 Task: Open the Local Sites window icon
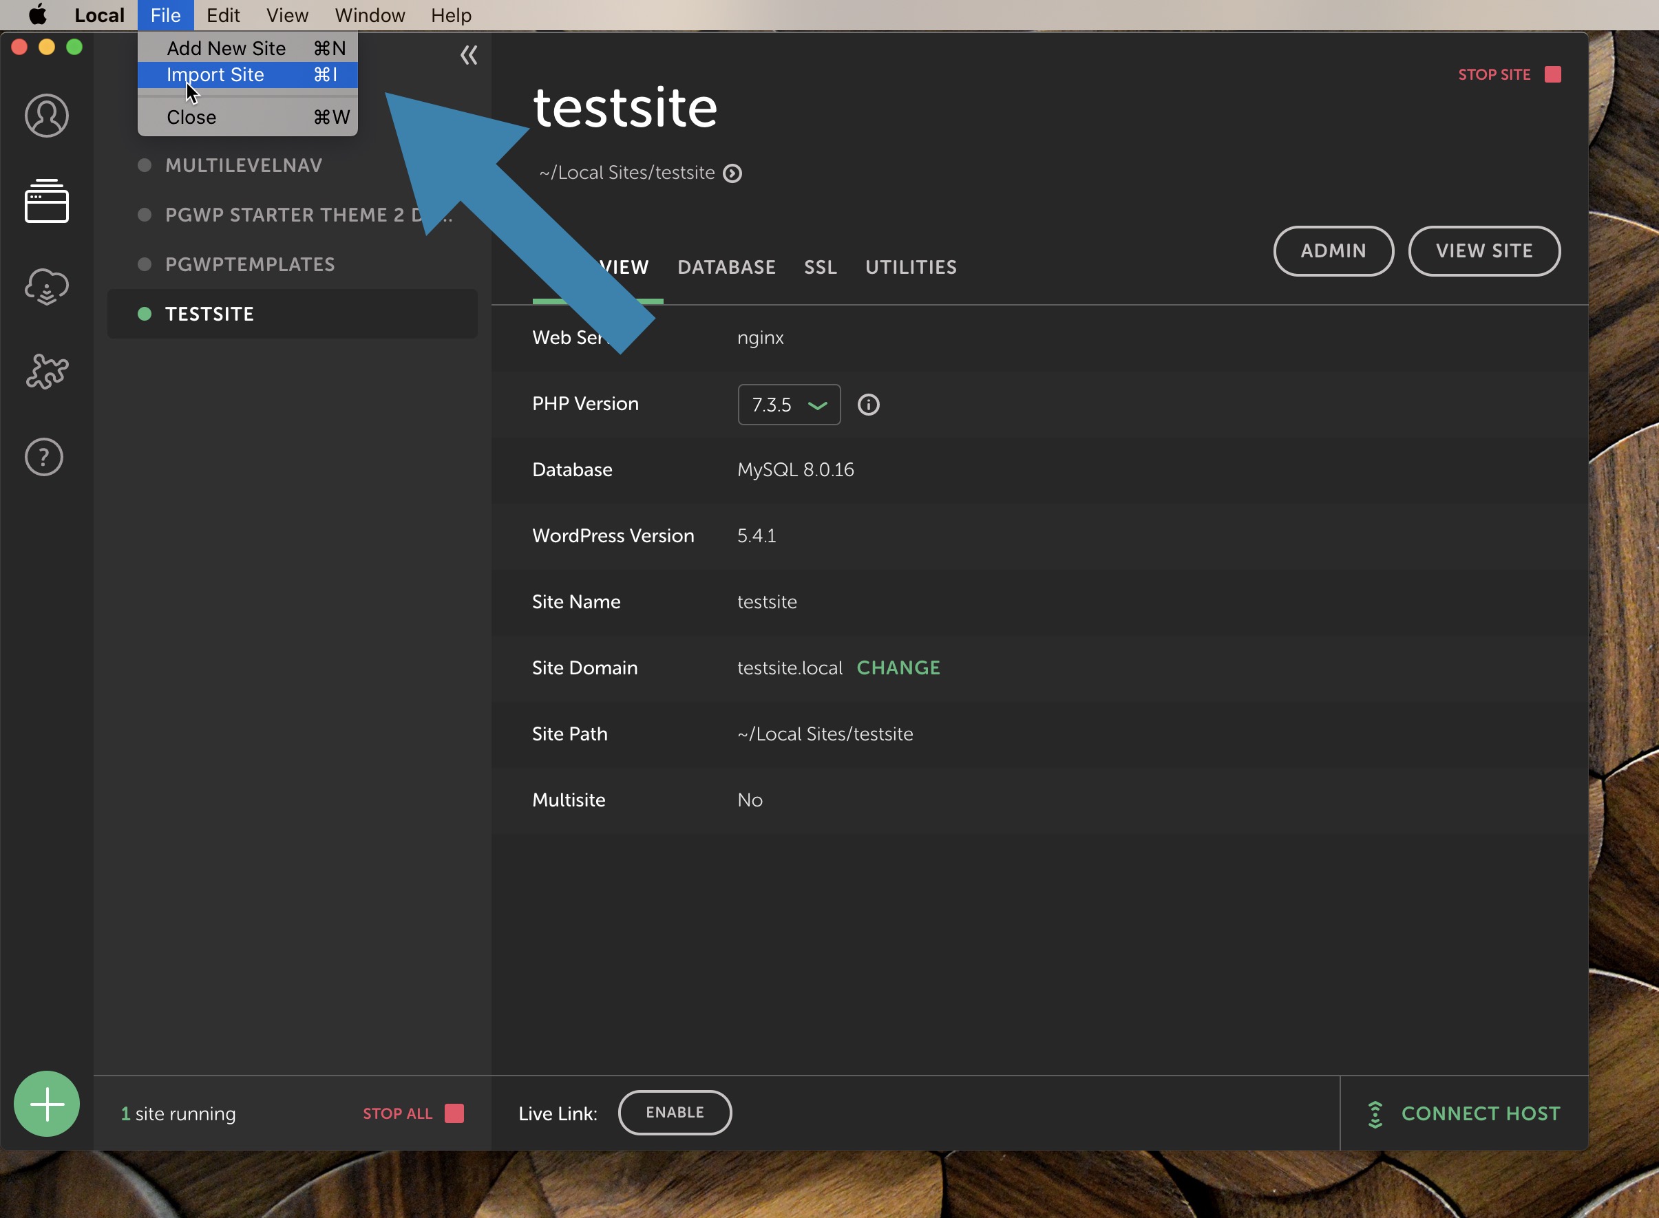[x=46, y=200]
